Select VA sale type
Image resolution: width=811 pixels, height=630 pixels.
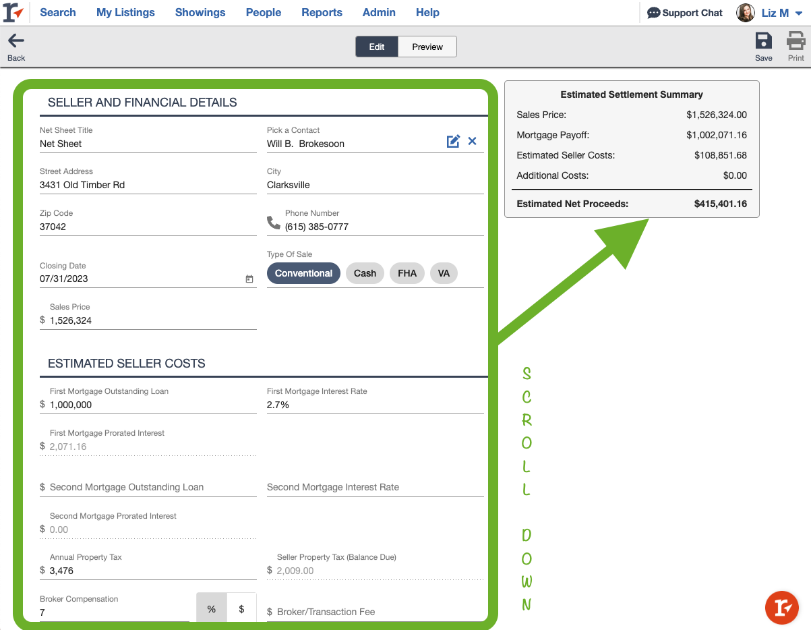tap(444, 273)
